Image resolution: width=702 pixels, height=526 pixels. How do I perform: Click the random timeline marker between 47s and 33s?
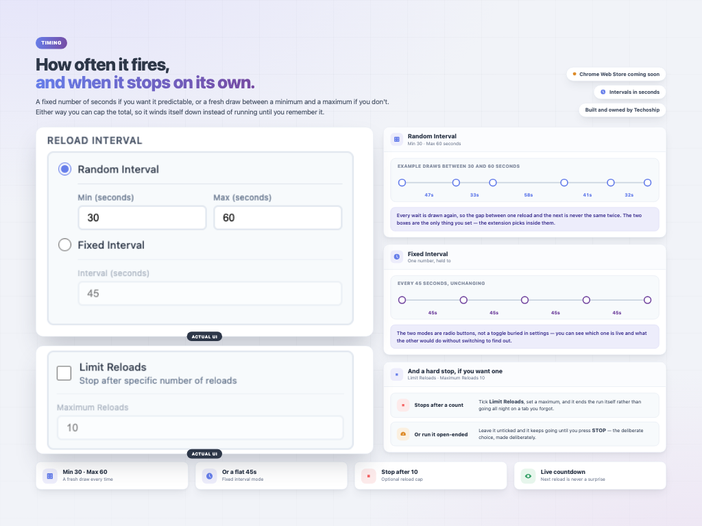tap(456, 182)
